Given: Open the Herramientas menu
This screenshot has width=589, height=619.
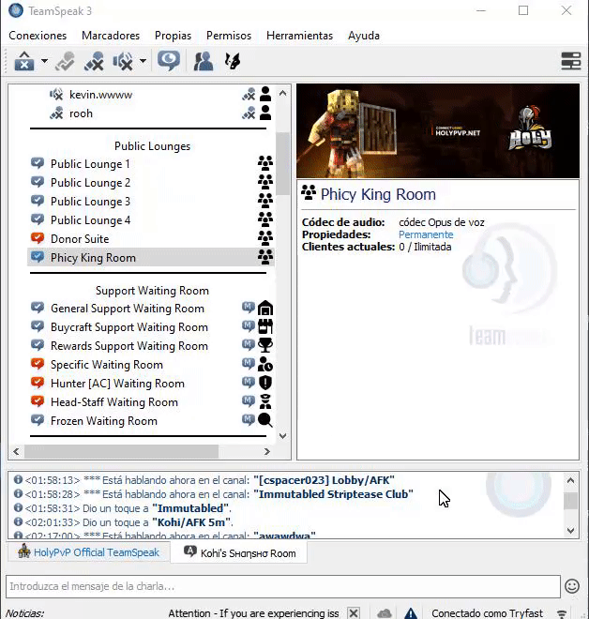Looking at the screenshot, I should click(x=299, y=36).
